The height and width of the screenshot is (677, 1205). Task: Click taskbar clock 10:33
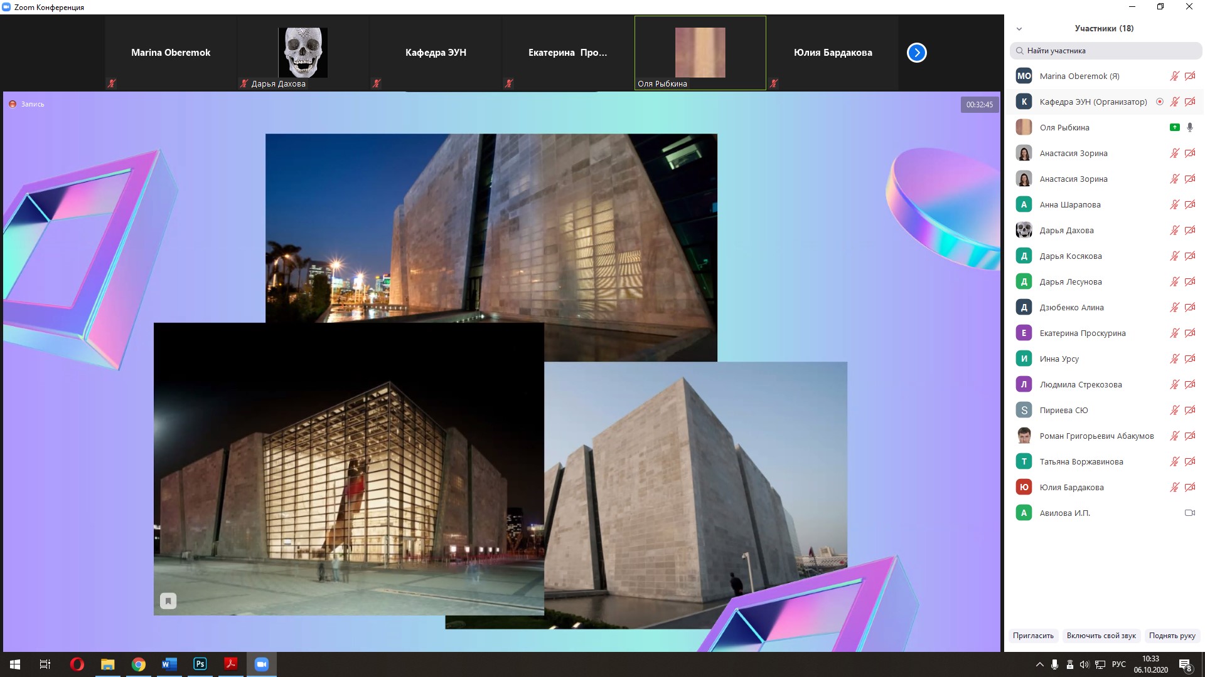click(1150, 664)
